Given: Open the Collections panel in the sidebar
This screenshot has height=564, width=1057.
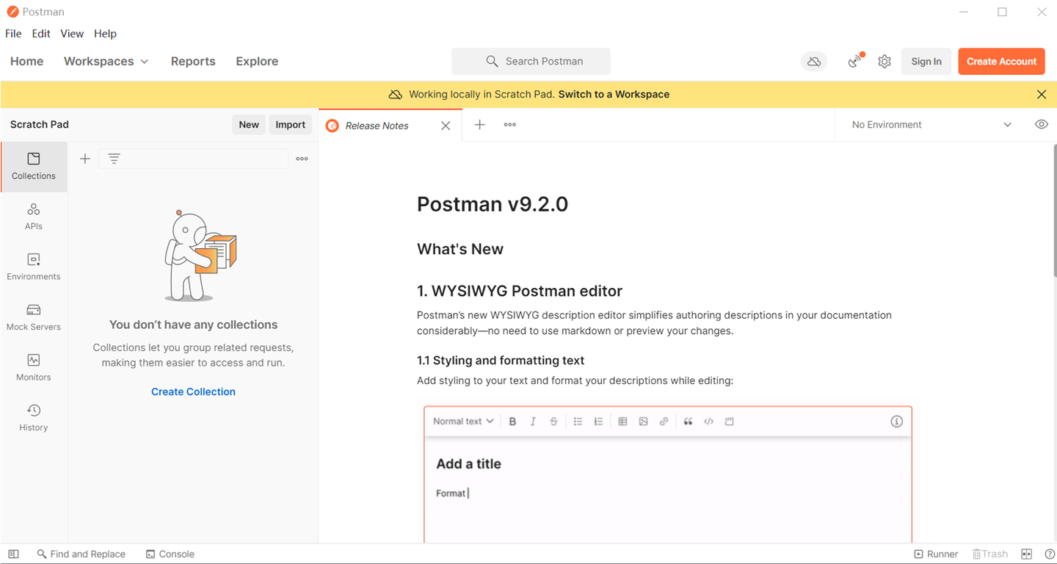Looking at the screenshot, I should tap(34, 167).
